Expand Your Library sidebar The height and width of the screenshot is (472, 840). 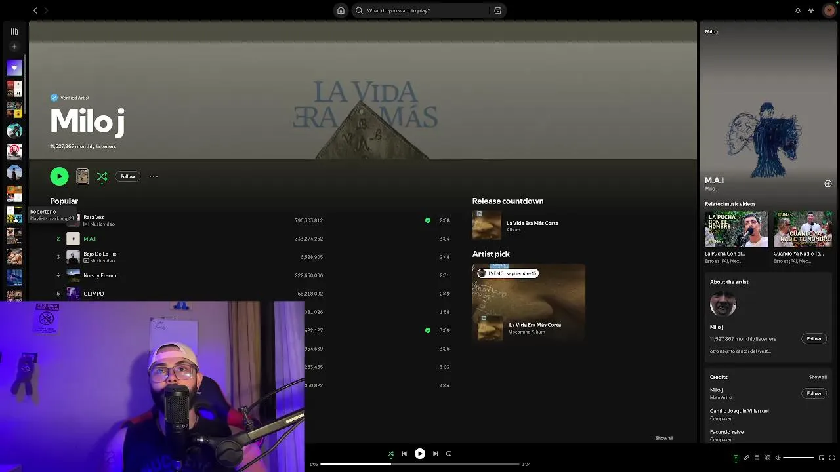14,31
